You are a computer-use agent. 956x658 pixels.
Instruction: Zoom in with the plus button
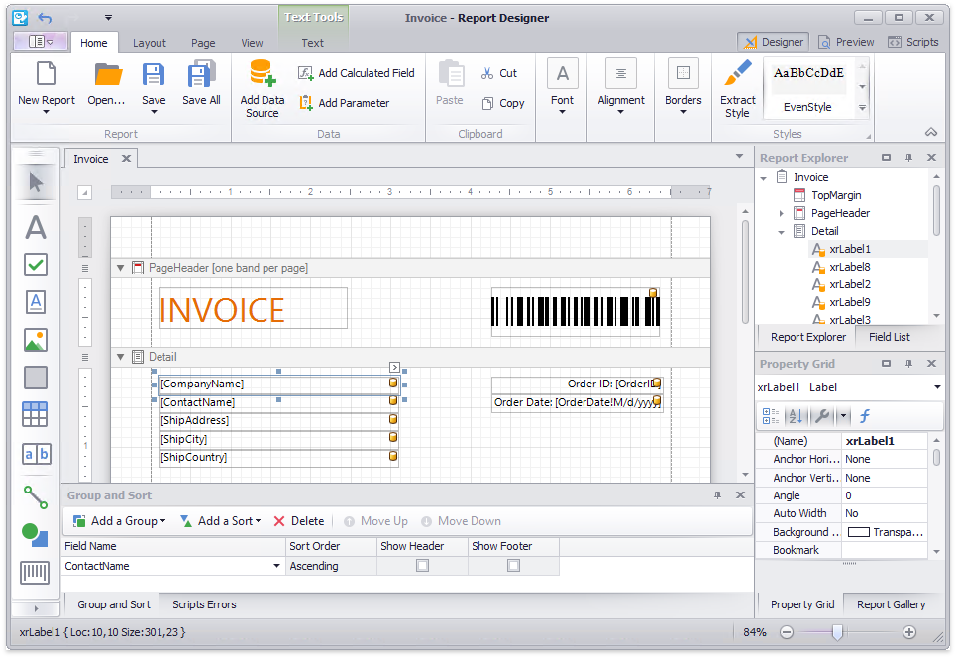(x=909, y=632)
